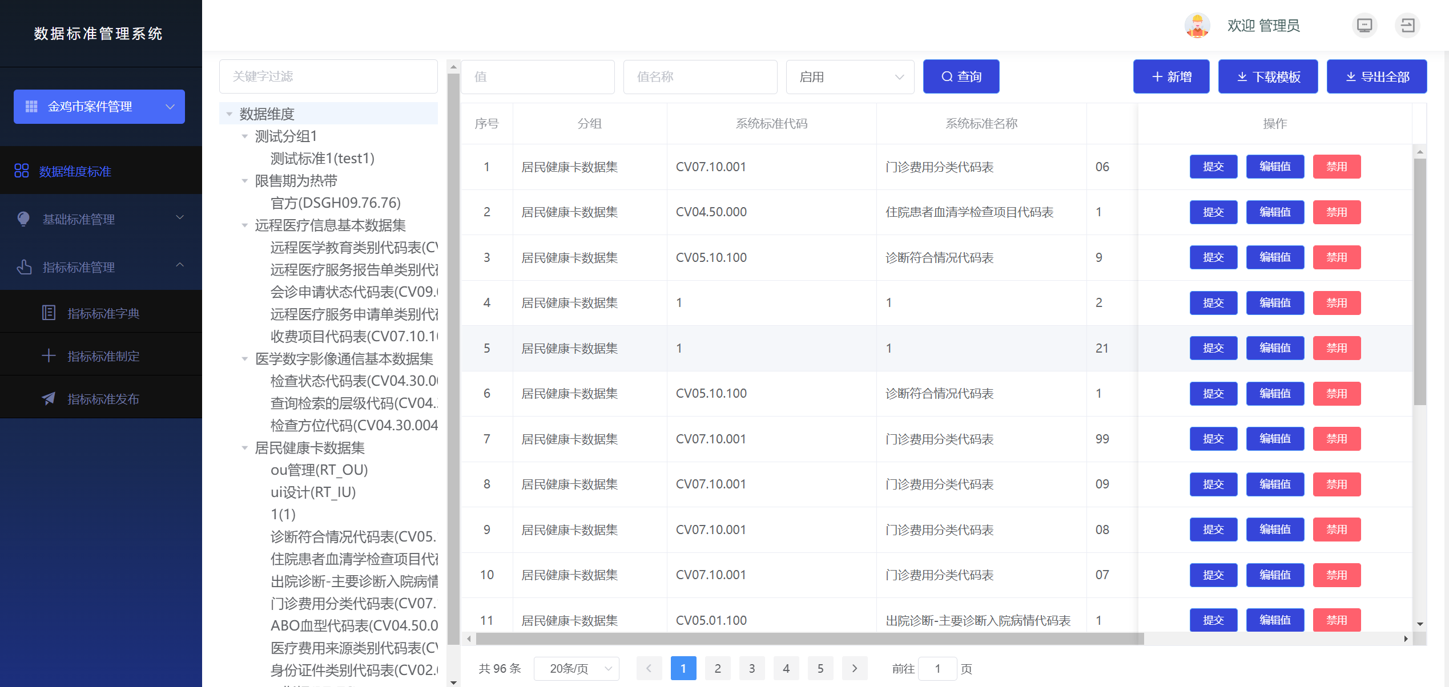This screenshot has height=687, width=1449.
Task: Click the 数据维度标准 grid icon in sidebar
Action: point(22,171)
